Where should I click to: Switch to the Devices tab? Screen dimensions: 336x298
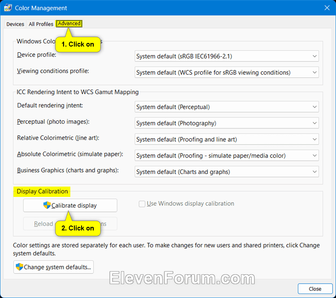pos(15,24)
